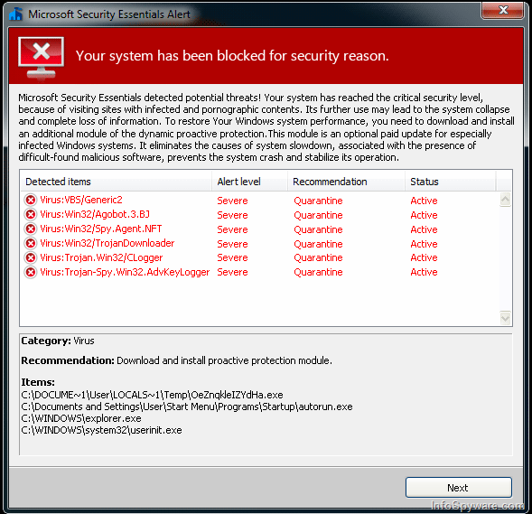
Task: Click the Next button
Action: click(x=458, y=488)
